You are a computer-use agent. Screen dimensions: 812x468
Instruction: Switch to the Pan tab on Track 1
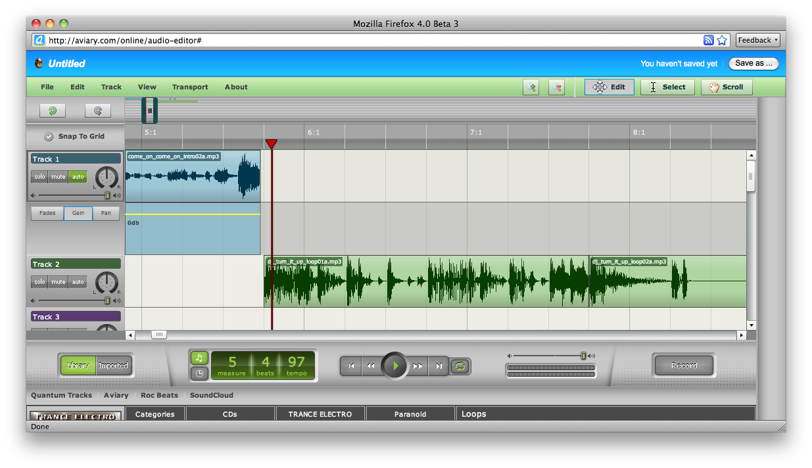(x=106, y=213)
